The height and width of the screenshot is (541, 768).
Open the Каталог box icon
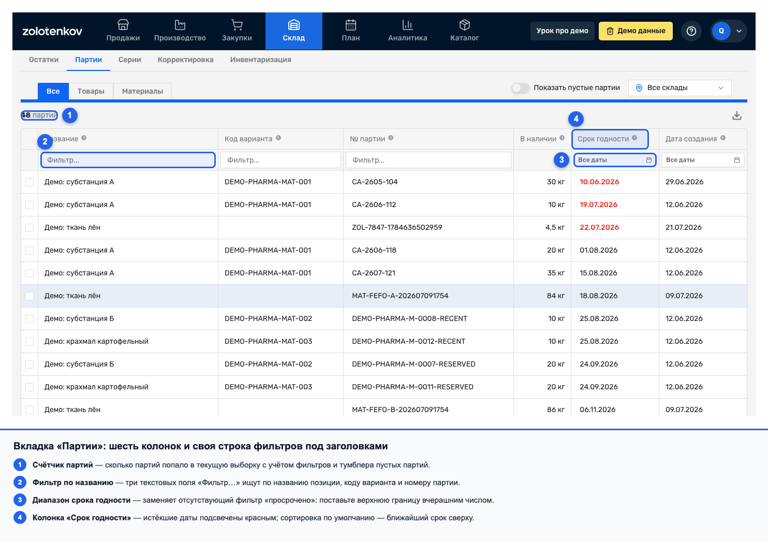click(x=465, y=25)
